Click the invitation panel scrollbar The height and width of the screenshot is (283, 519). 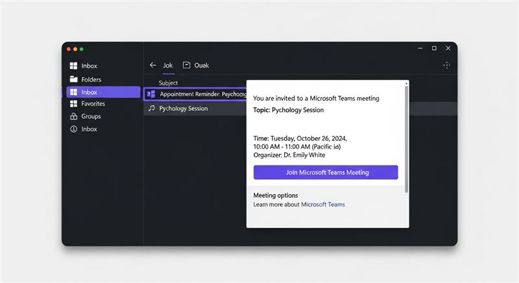pyautogui.click(x=407, y=139)
